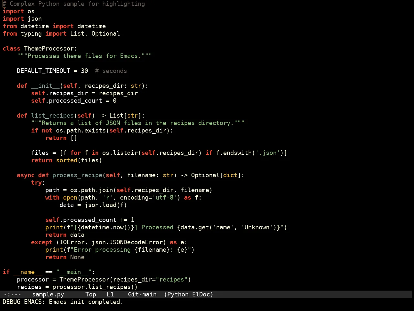
Task: Click the Top position indicator in mode line
Action: click(x=91, y=294)
